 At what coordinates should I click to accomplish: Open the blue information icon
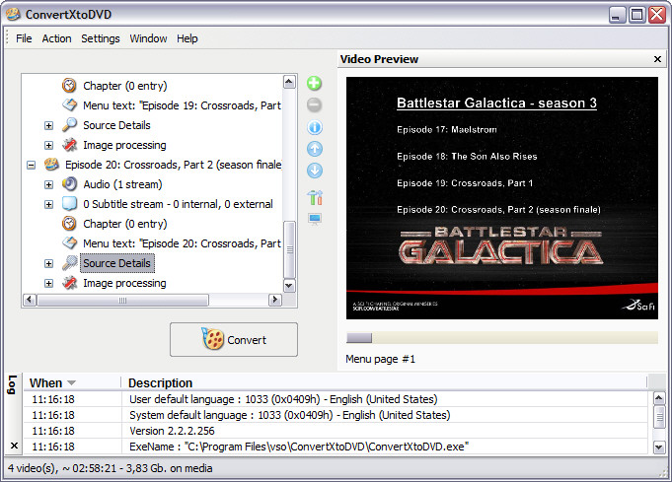[315, 127]
